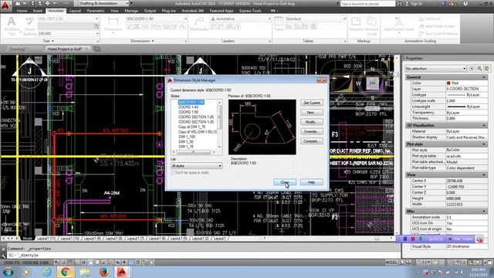
Task: Click the red Color swatch in Properties
Action: (448, 83)
